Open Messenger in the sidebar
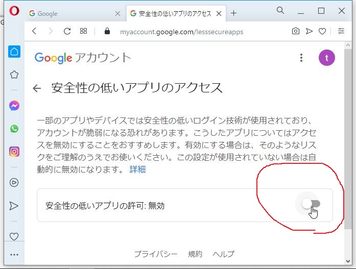 click(x=14, y=106)
